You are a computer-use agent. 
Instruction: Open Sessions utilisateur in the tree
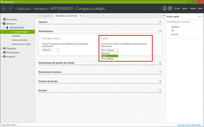click(20, 40)
